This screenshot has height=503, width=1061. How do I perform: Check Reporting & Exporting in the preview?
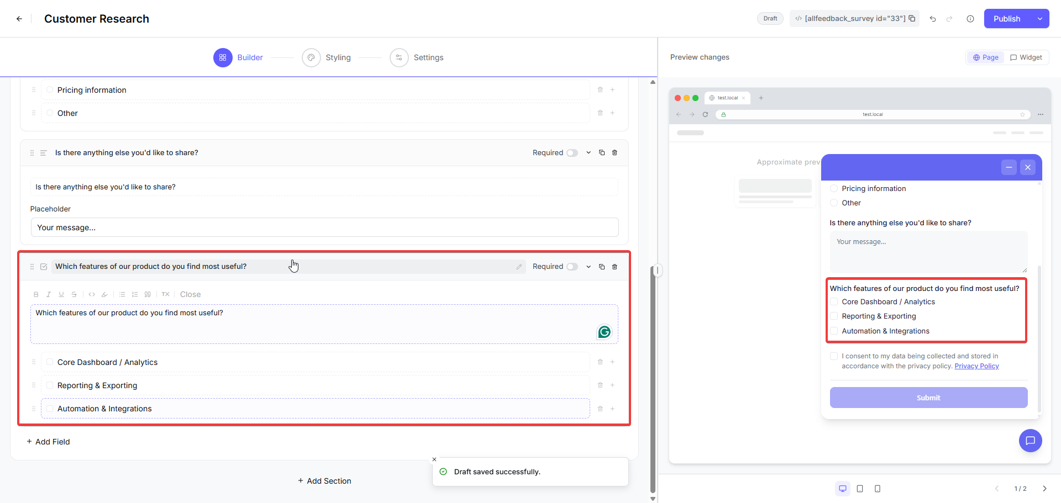[834, 316]
